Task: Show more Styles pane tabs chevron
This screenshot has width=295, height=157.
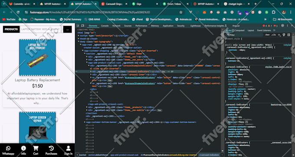Action: pos(274,30)
